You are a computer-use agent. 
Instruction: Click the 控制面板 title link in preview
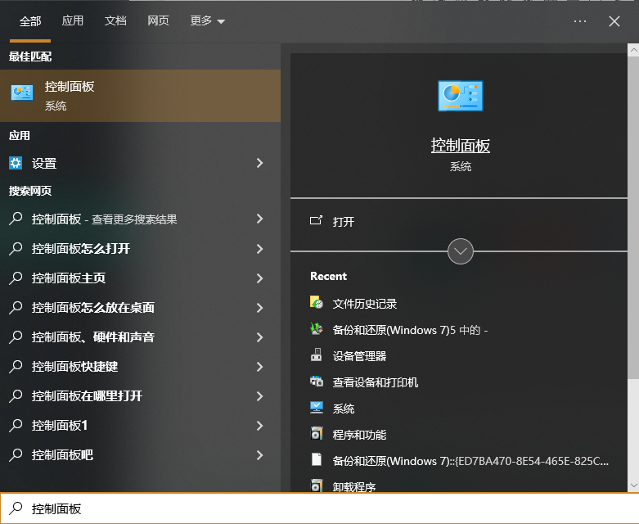[460, 146]
